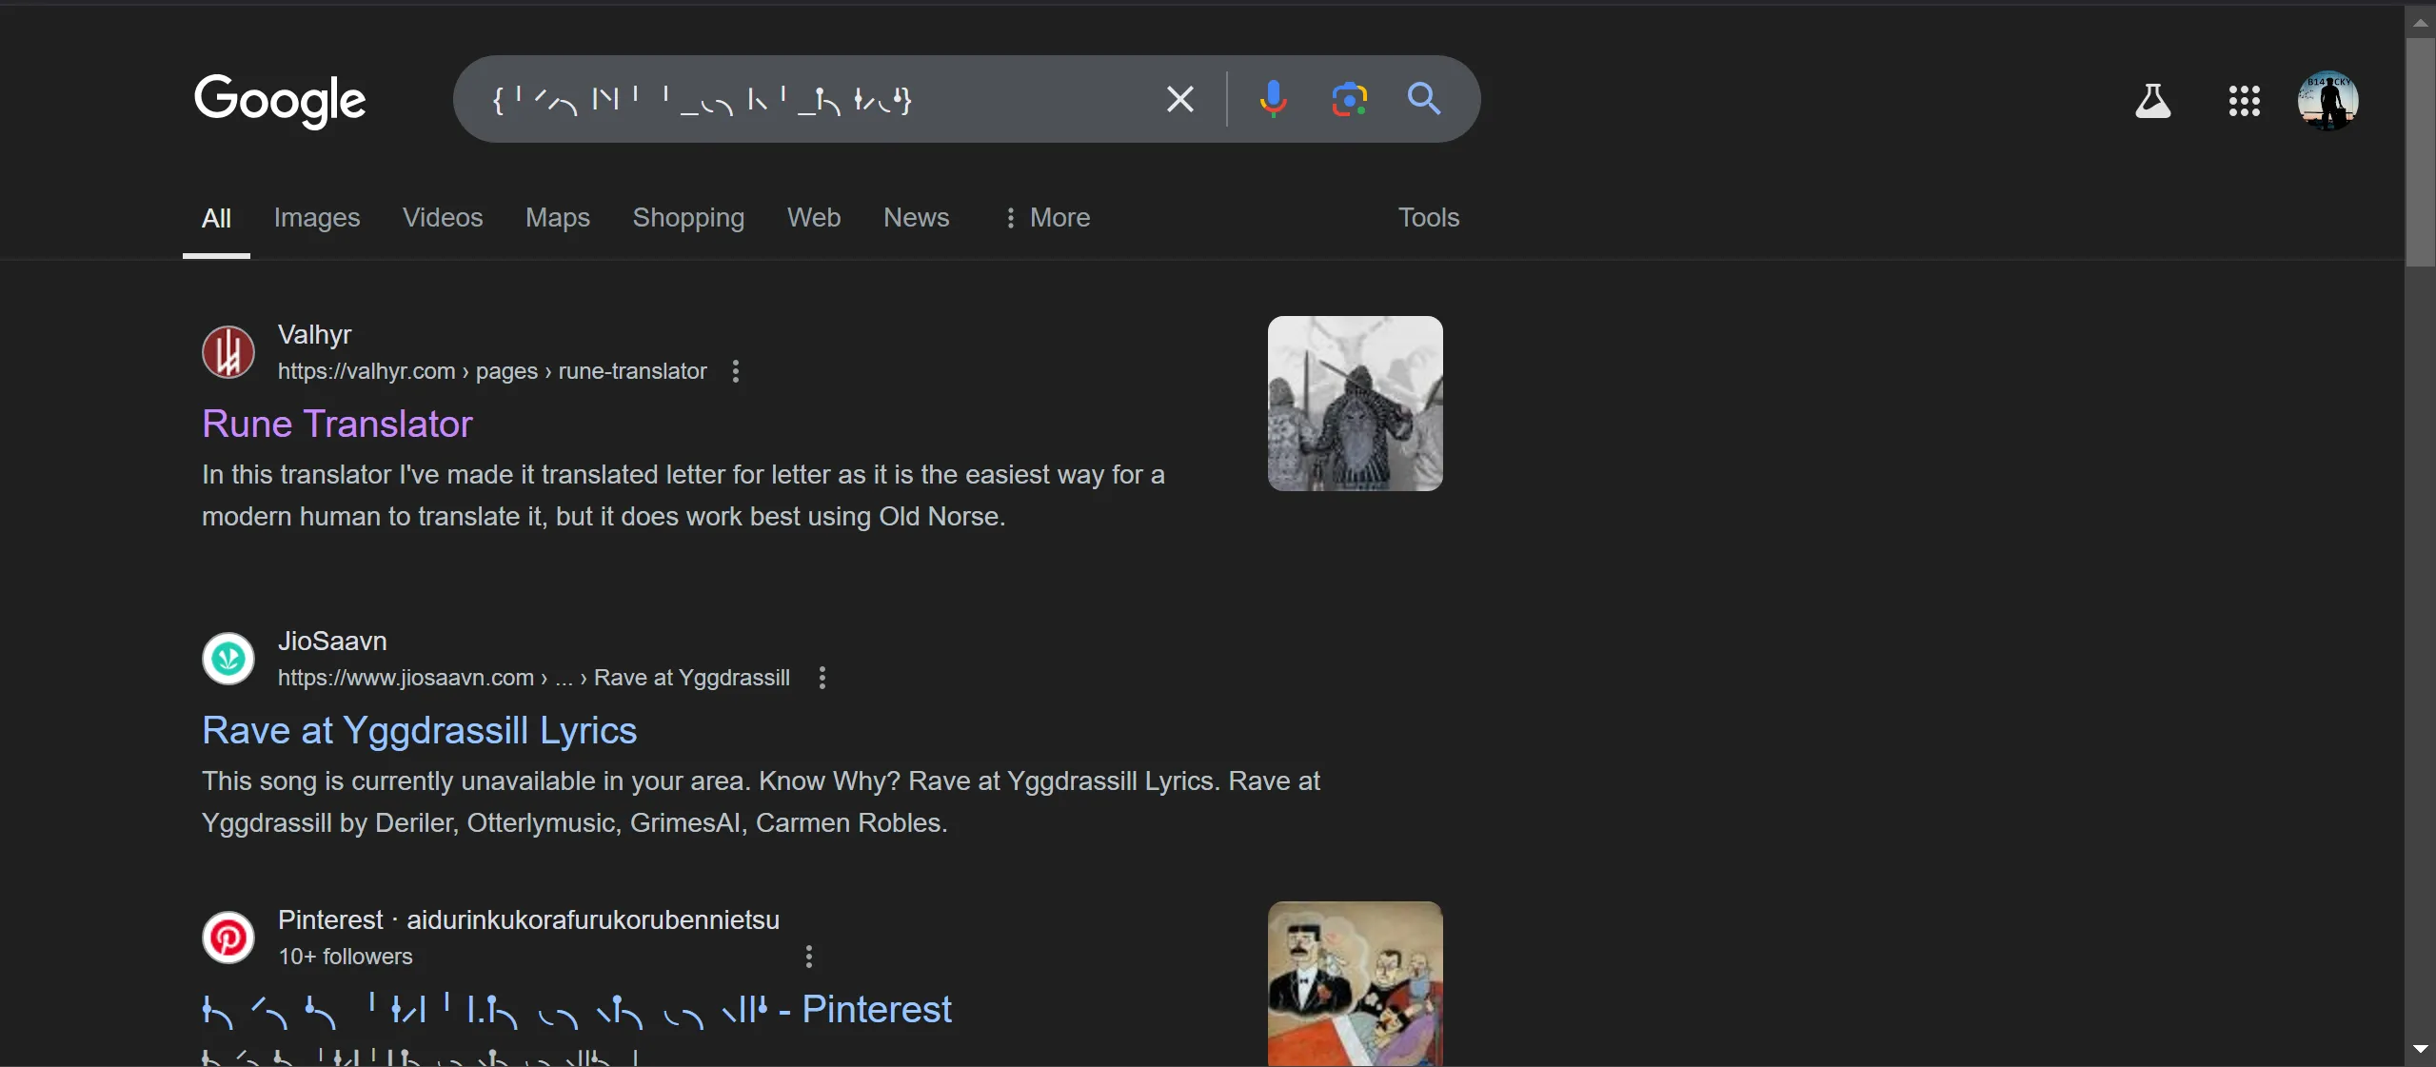Viewport: 2436px width, 1067px height.
Task: Open Google Lens image search icon
Action: point(1349,99)
